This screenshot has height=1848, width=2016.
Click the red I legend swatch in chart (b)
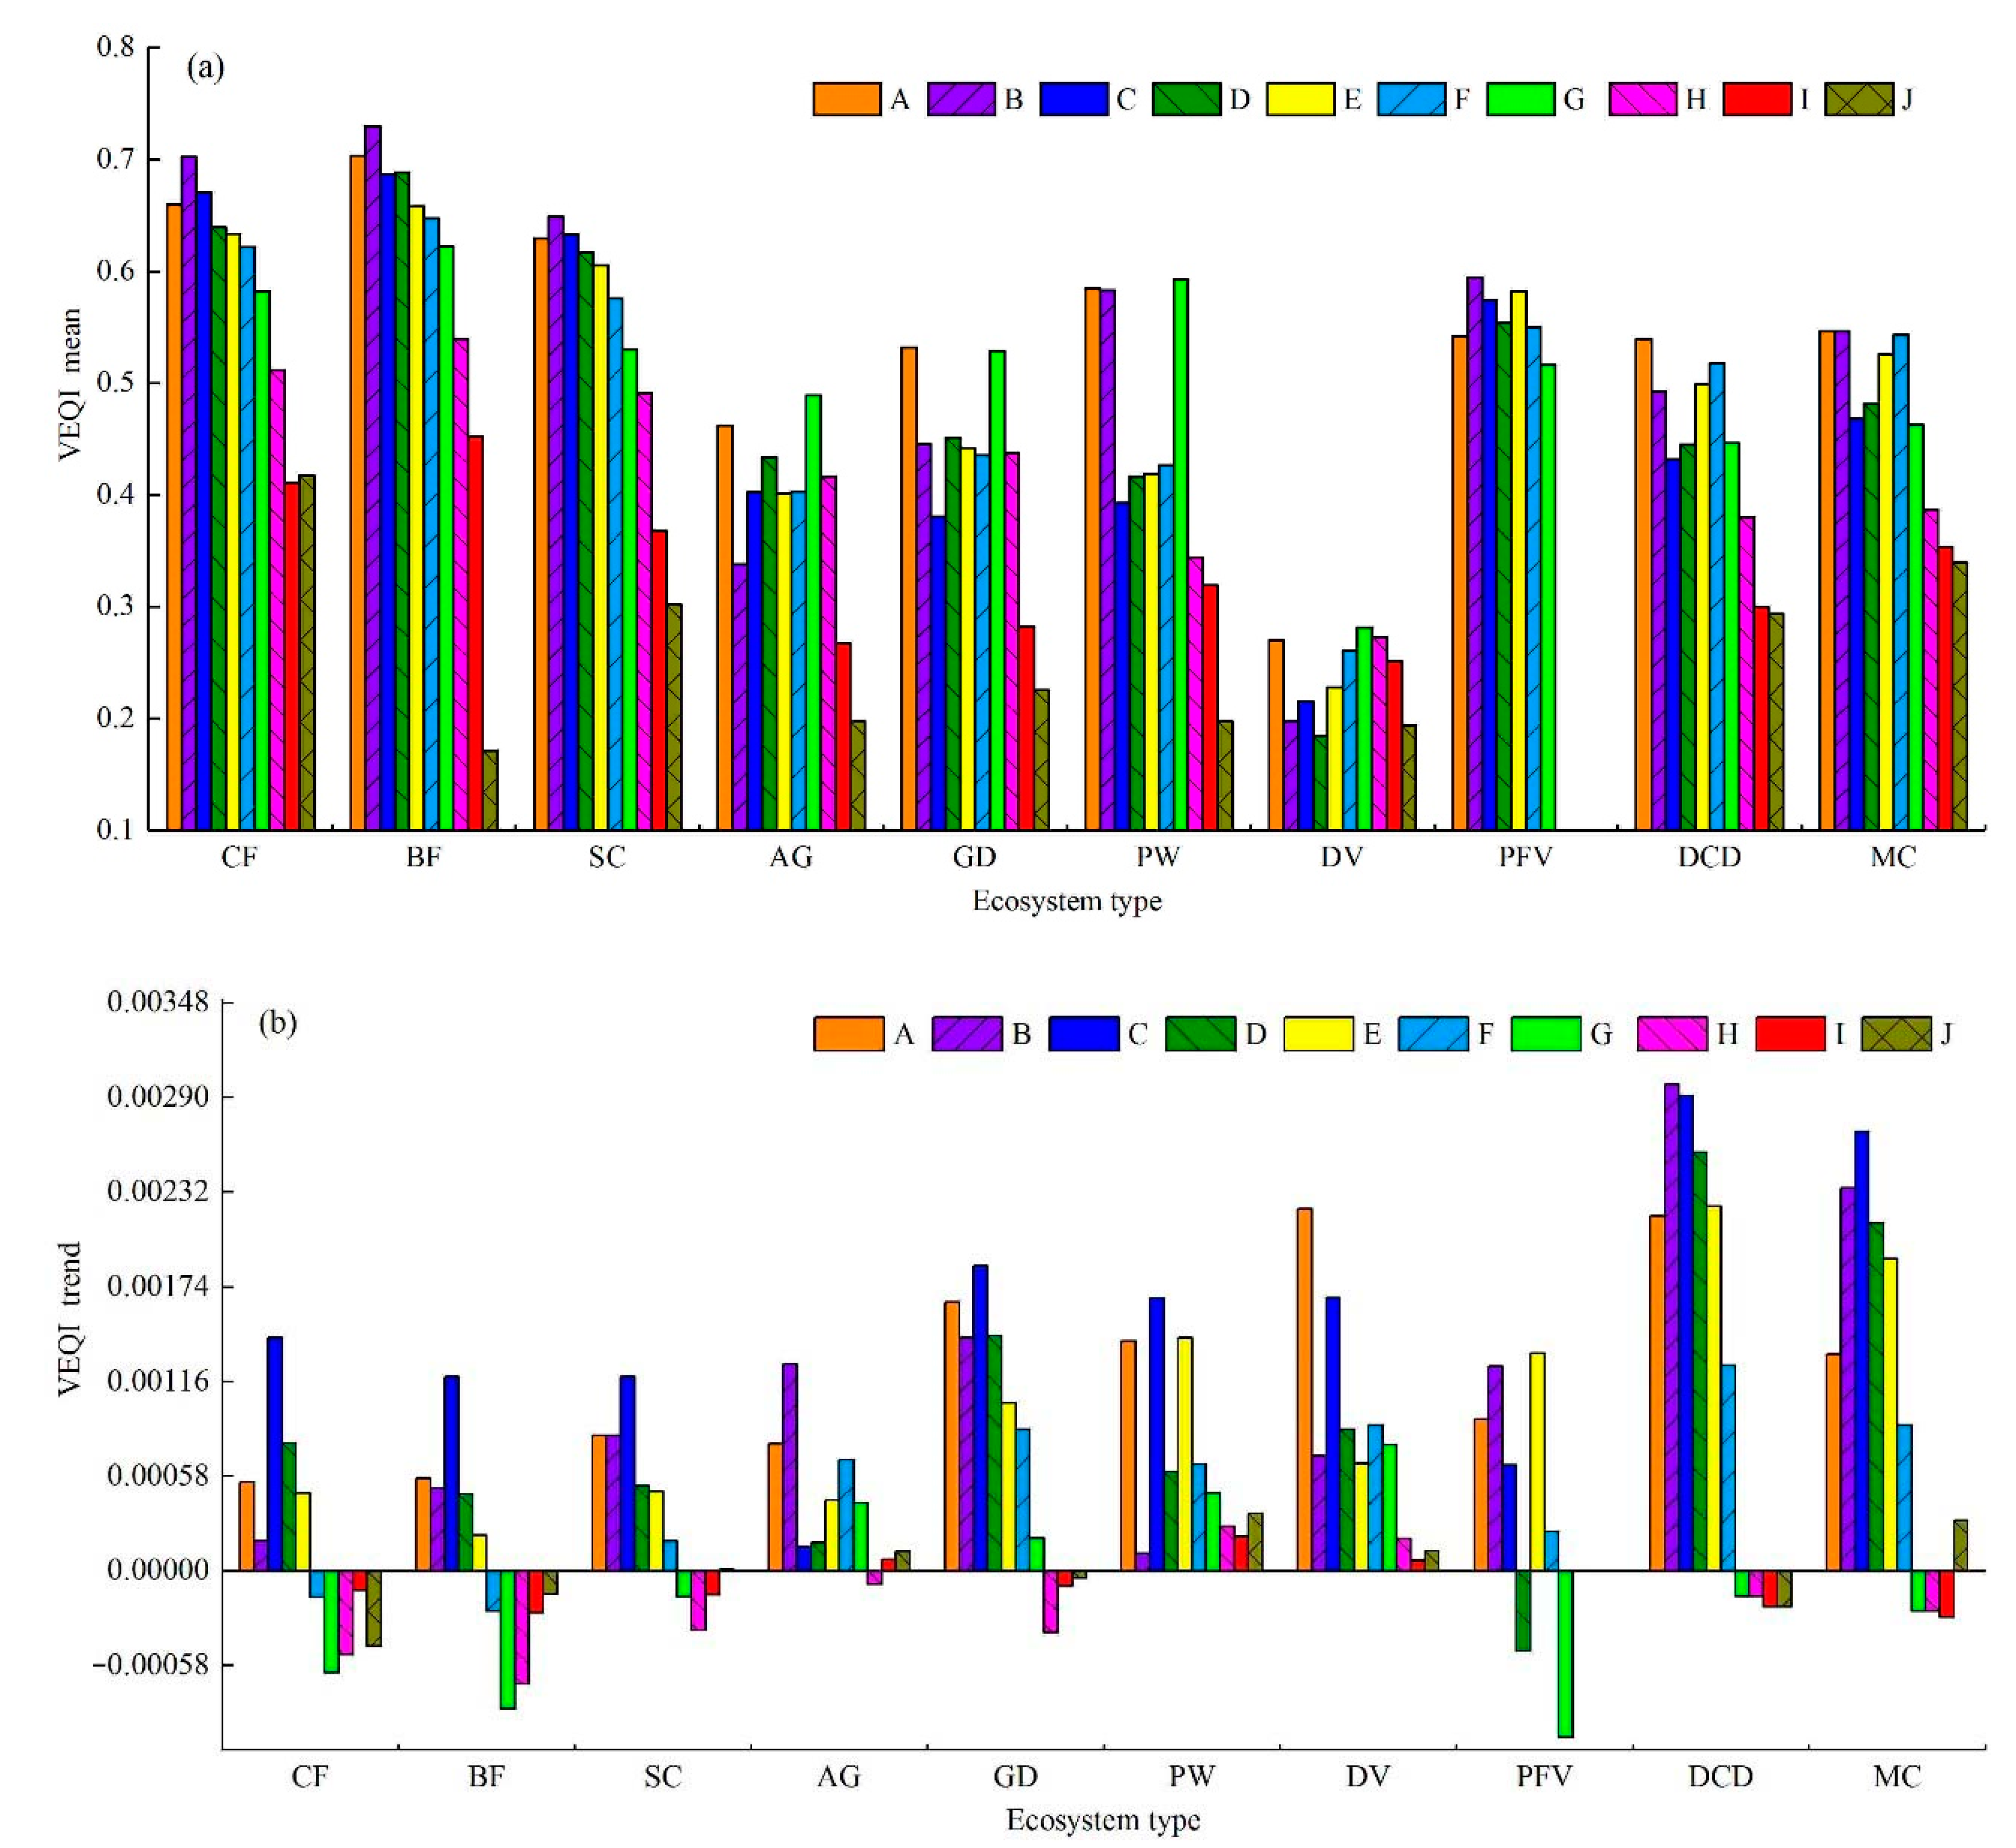click(1790, 1033)
